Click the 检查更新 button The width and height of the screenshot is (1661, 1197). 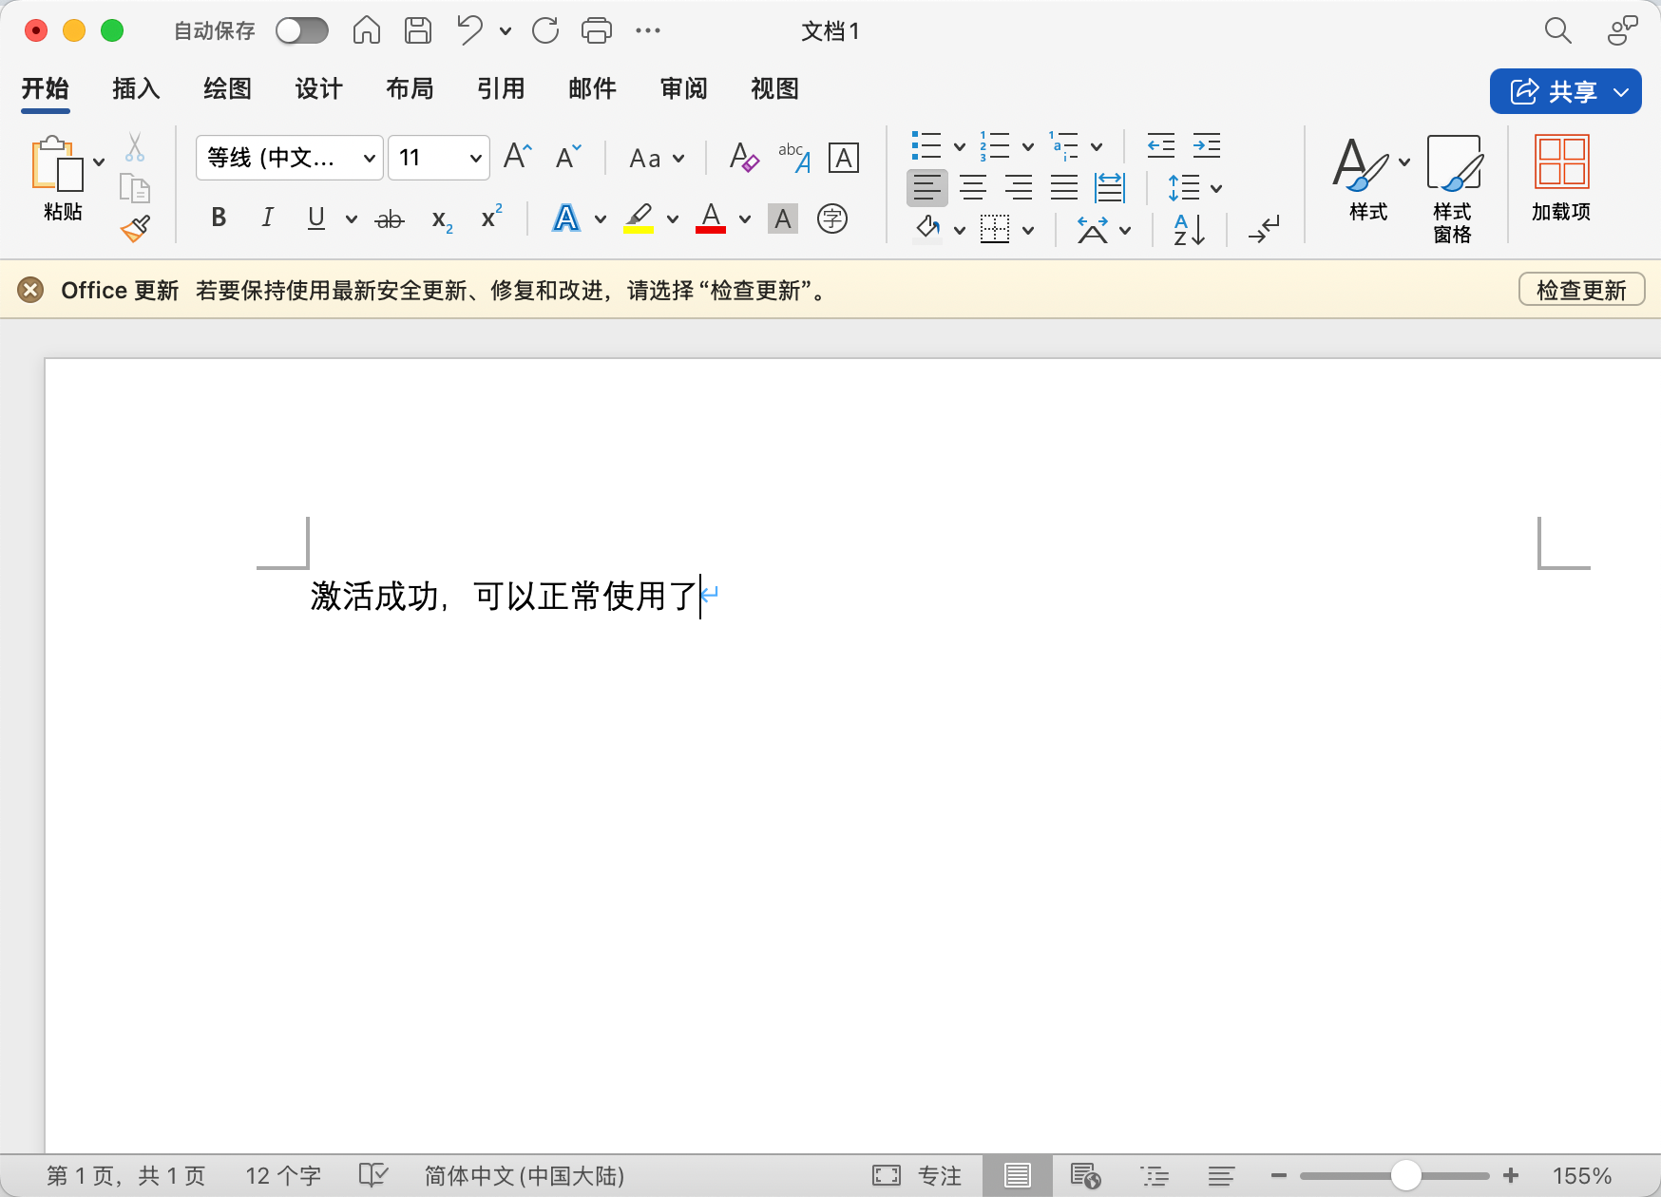[x=1581, y=290]
